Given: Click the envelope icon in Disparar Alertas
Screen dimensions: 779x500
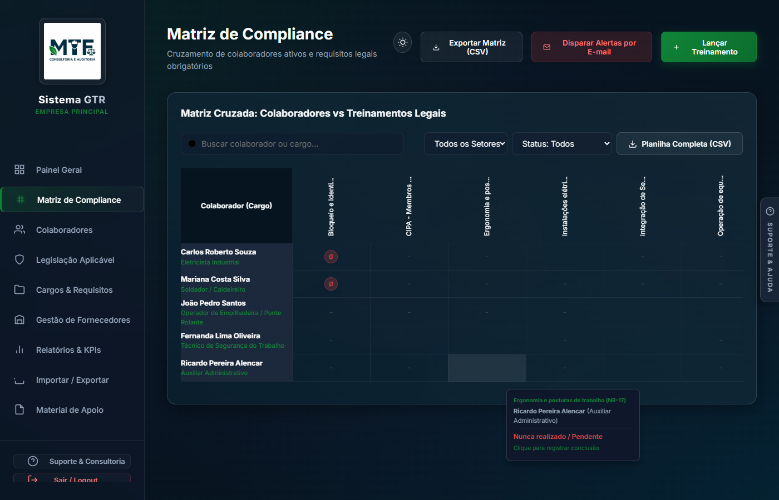Looking at the screenshot, I should point(547,47).
